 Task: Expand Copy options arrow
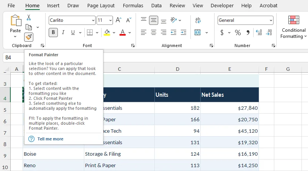(x=38, y=27)
